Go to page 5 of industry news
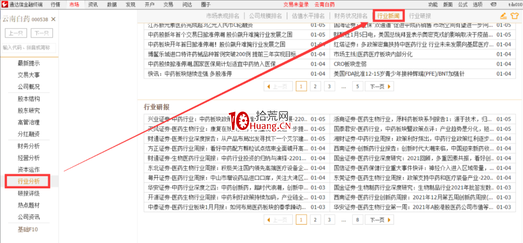 (x=357, y=86)
